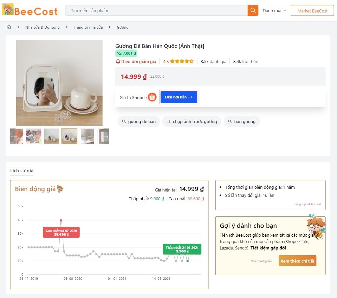
Task: Click the bell icon for price tracking
Action: click(118, 61)
